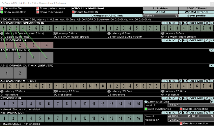The image size is (214, 126).
Task: Click X beside NETWORK OUT's OUT MIX
Action: click(x=207, y=113)
